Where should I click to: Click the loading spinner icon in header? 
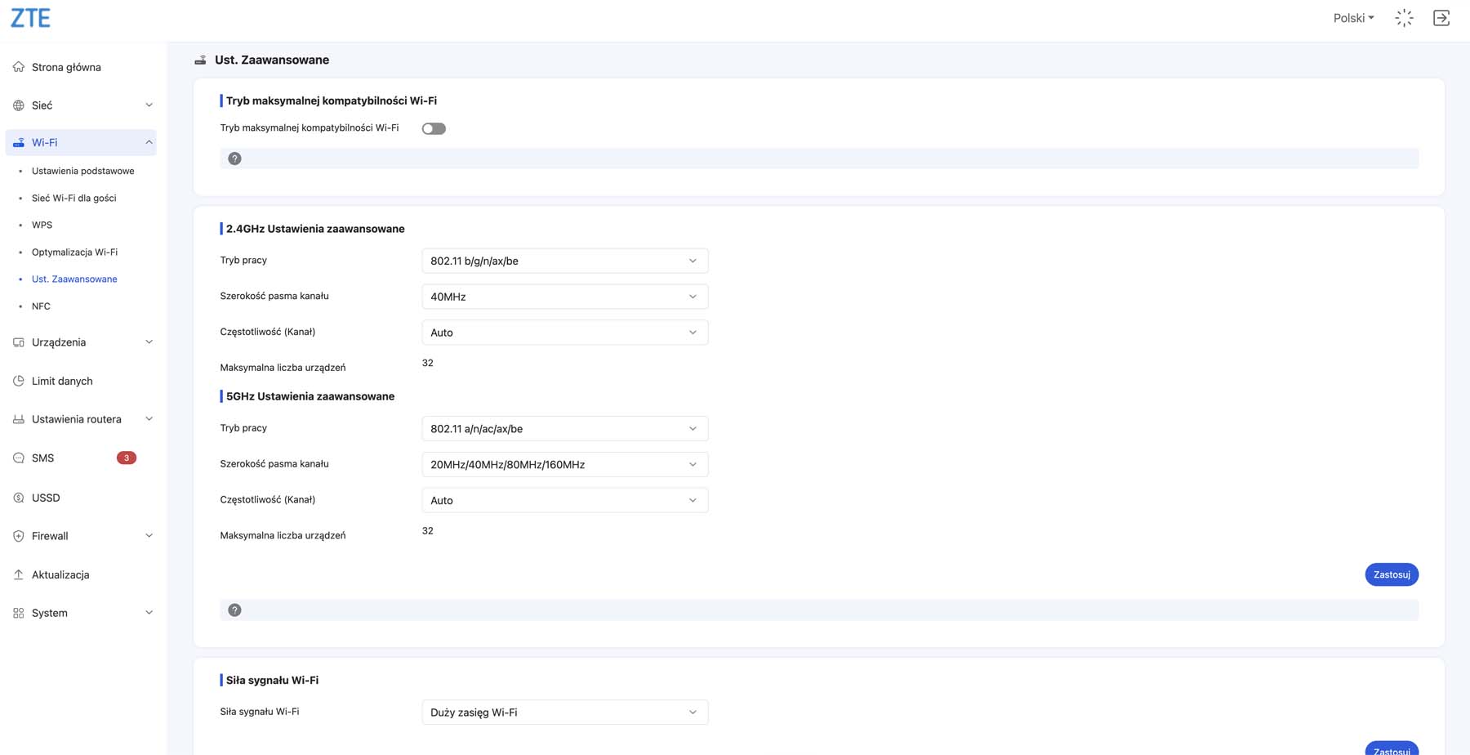pos(1404,18)
